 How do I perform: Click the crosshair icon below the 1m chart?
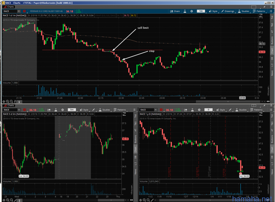(4, 102)
